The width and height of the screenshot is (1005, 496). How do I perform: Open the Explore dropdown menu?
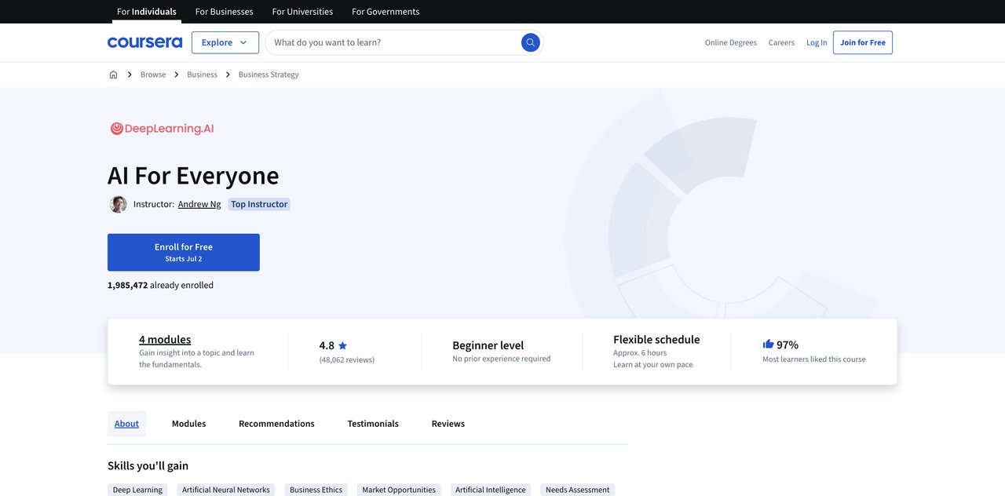(x=225, y=42)
